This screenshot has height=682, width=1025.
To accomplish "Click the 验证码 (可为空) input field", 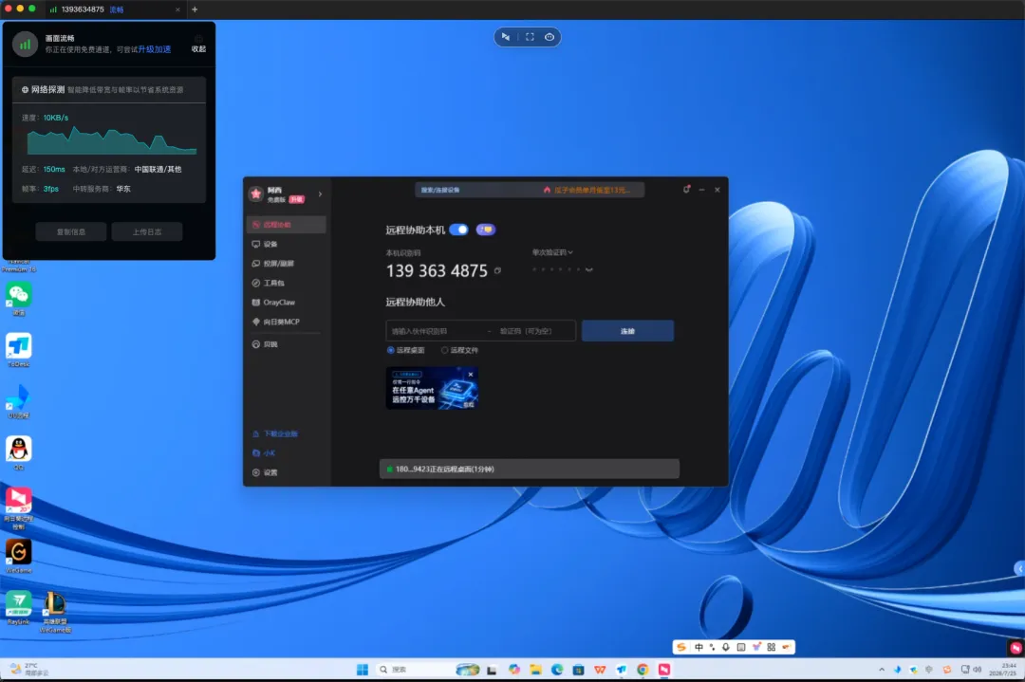I will click(x=534, y=331).
